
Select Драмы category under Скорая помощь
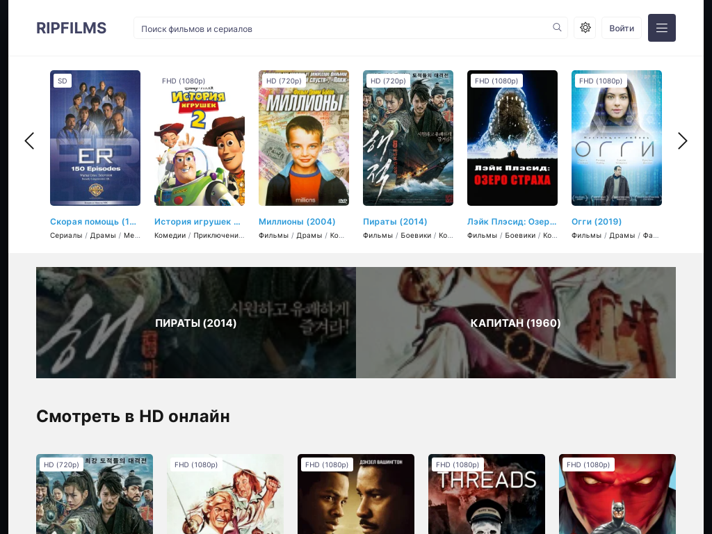[x=103, y=235]
